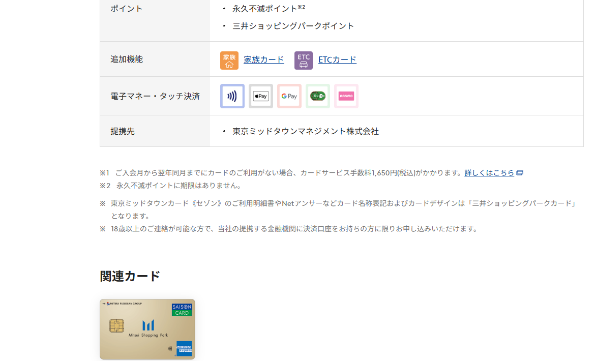Open the 詳しくはこちら link

[x=489, y=172]
